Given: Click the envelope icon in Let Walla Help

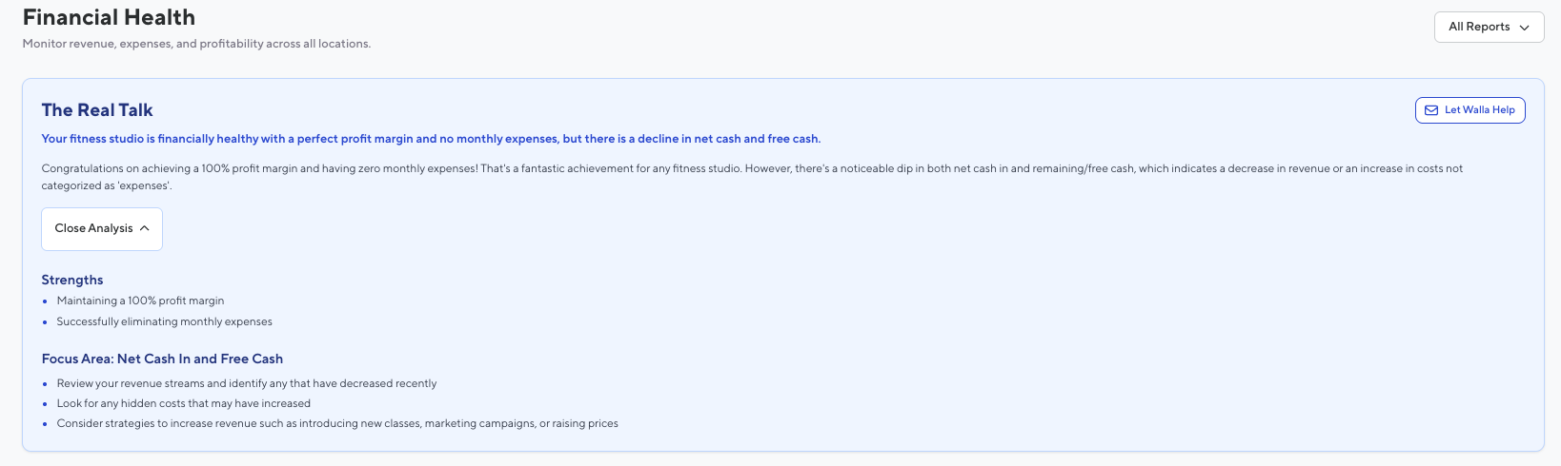Looking at the screenshot, I should coord(1430,110).
